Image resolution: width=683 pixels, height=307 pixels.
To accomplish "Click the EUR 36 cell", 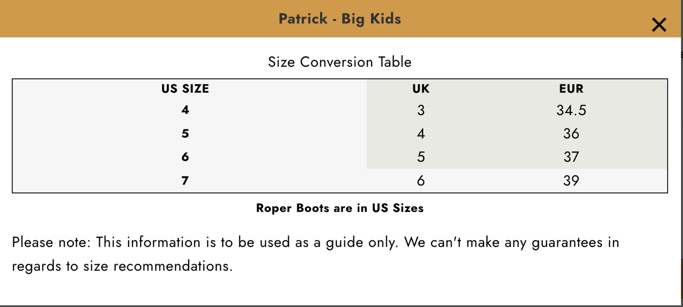I will coord(571,134).
